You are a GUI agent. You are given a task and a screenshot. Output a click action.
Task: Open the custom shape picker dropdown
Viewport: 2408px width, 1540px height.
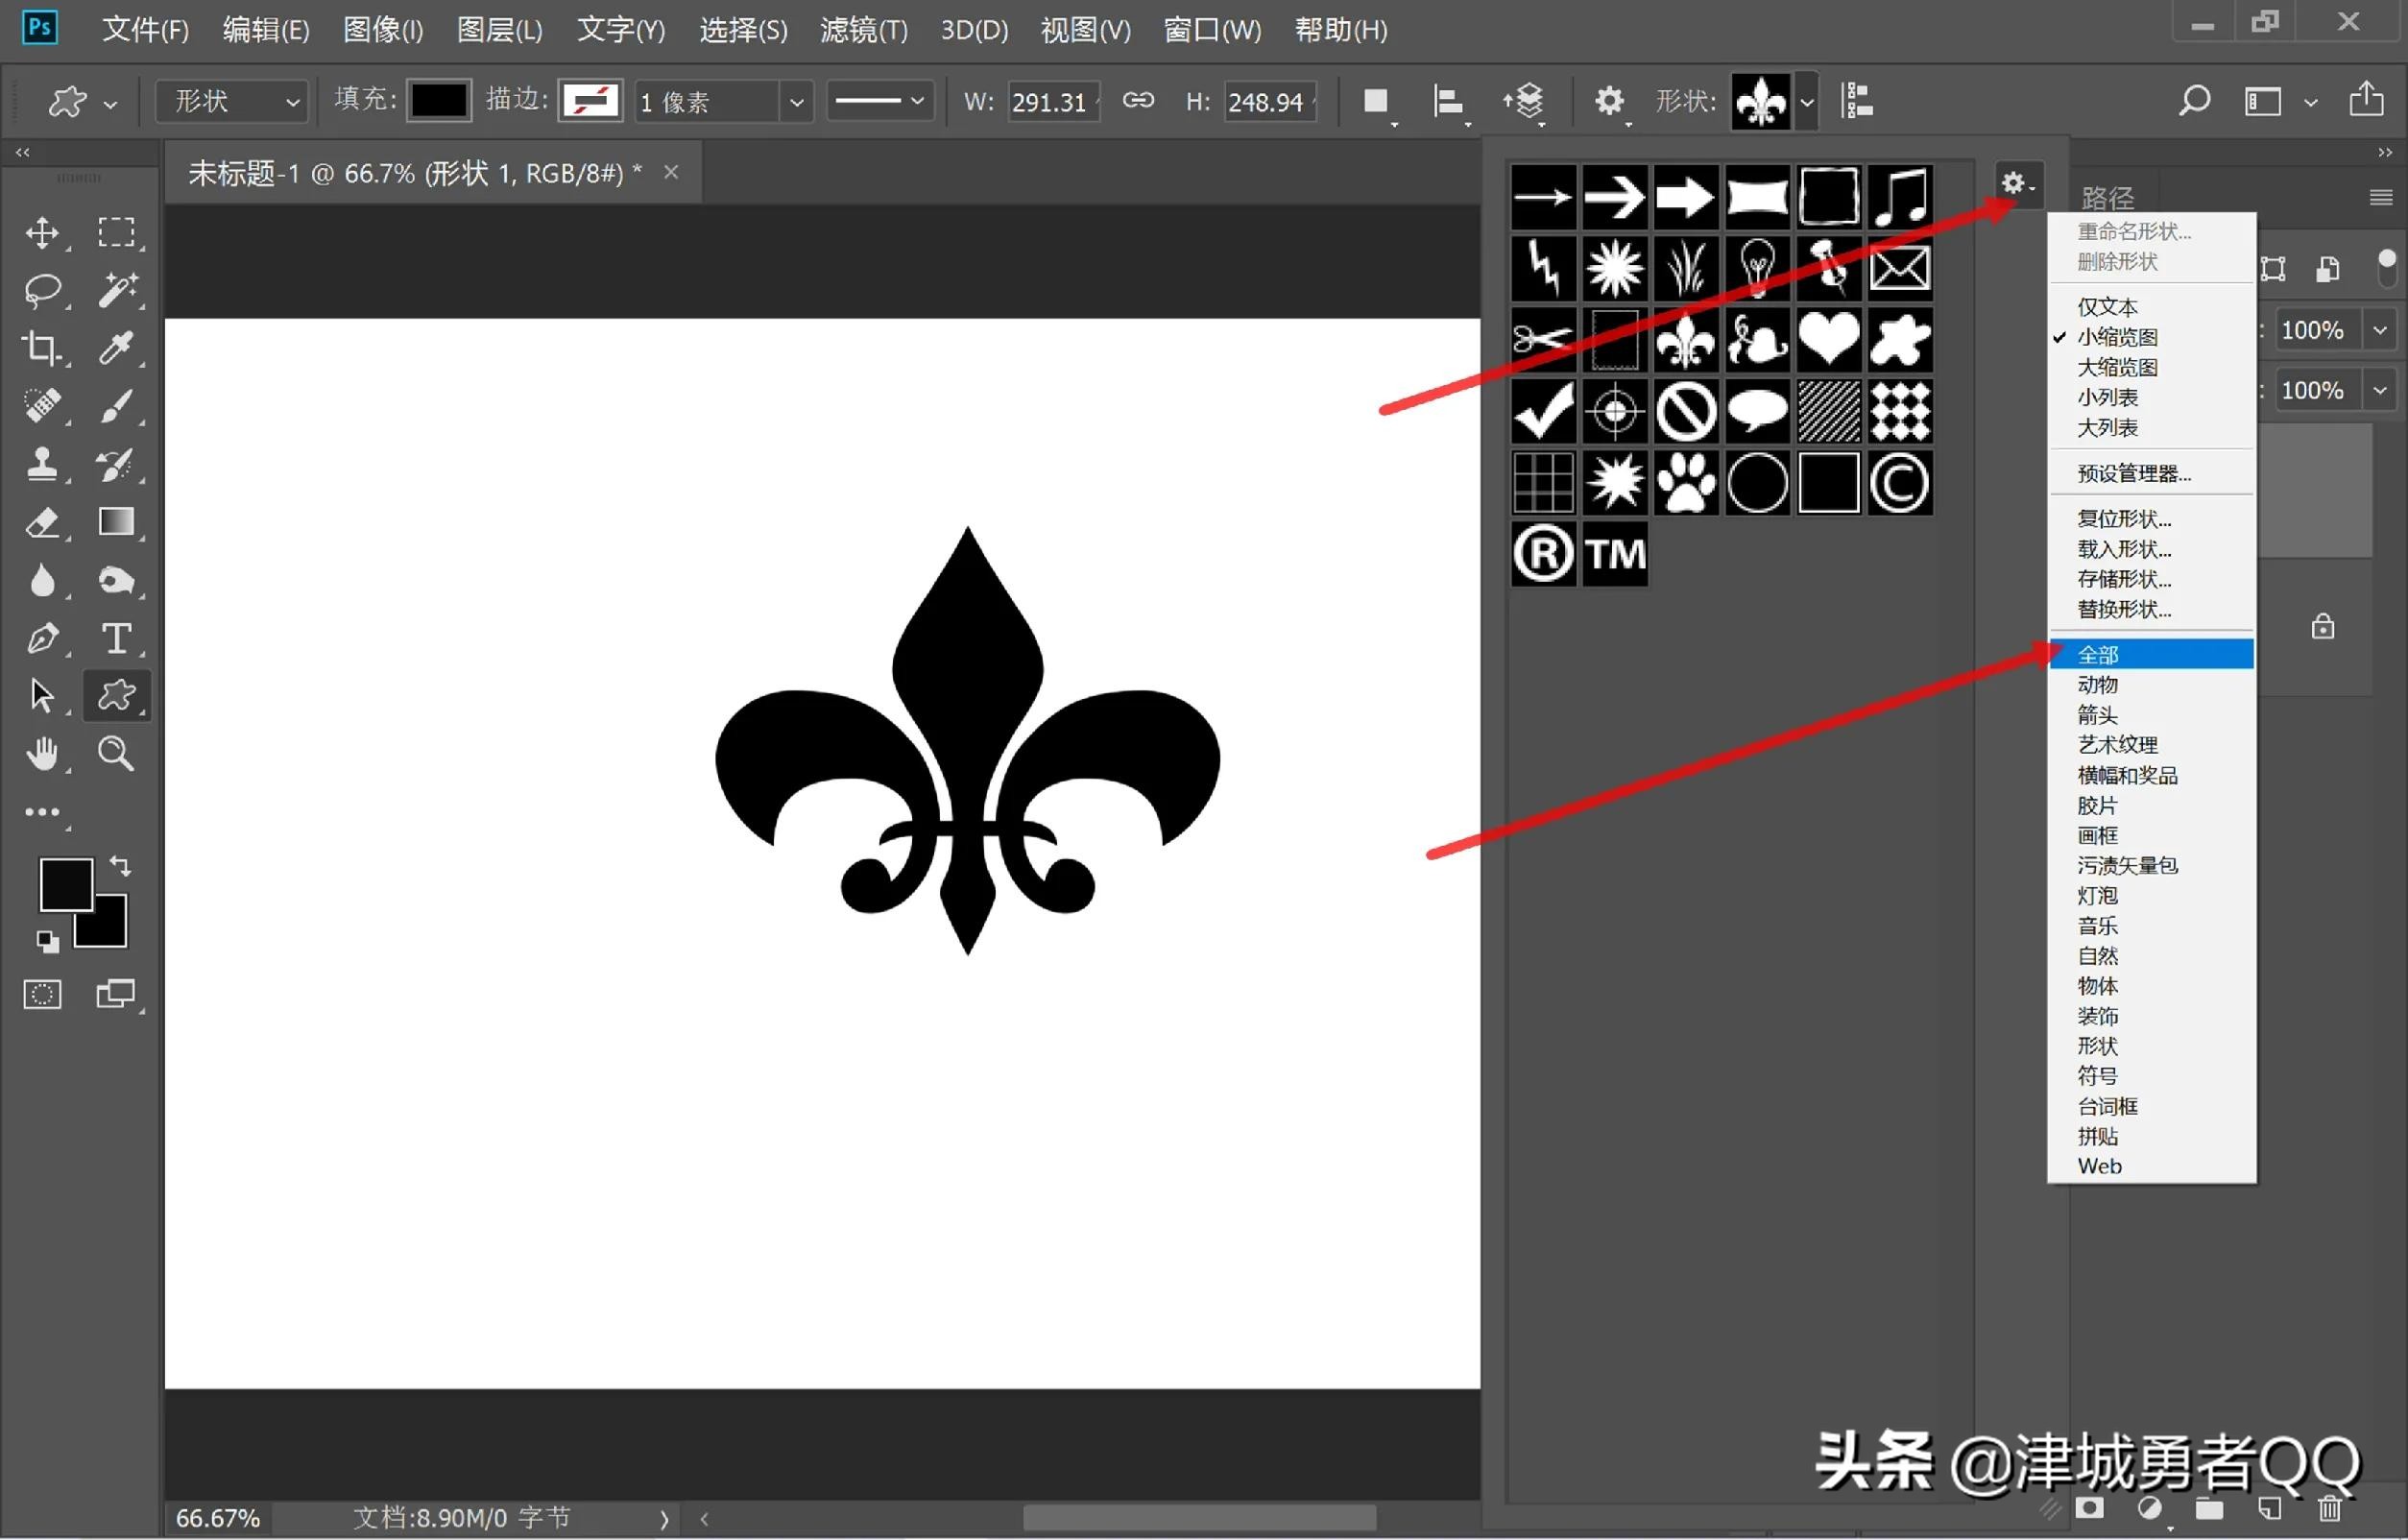(x=1806, y=101)
